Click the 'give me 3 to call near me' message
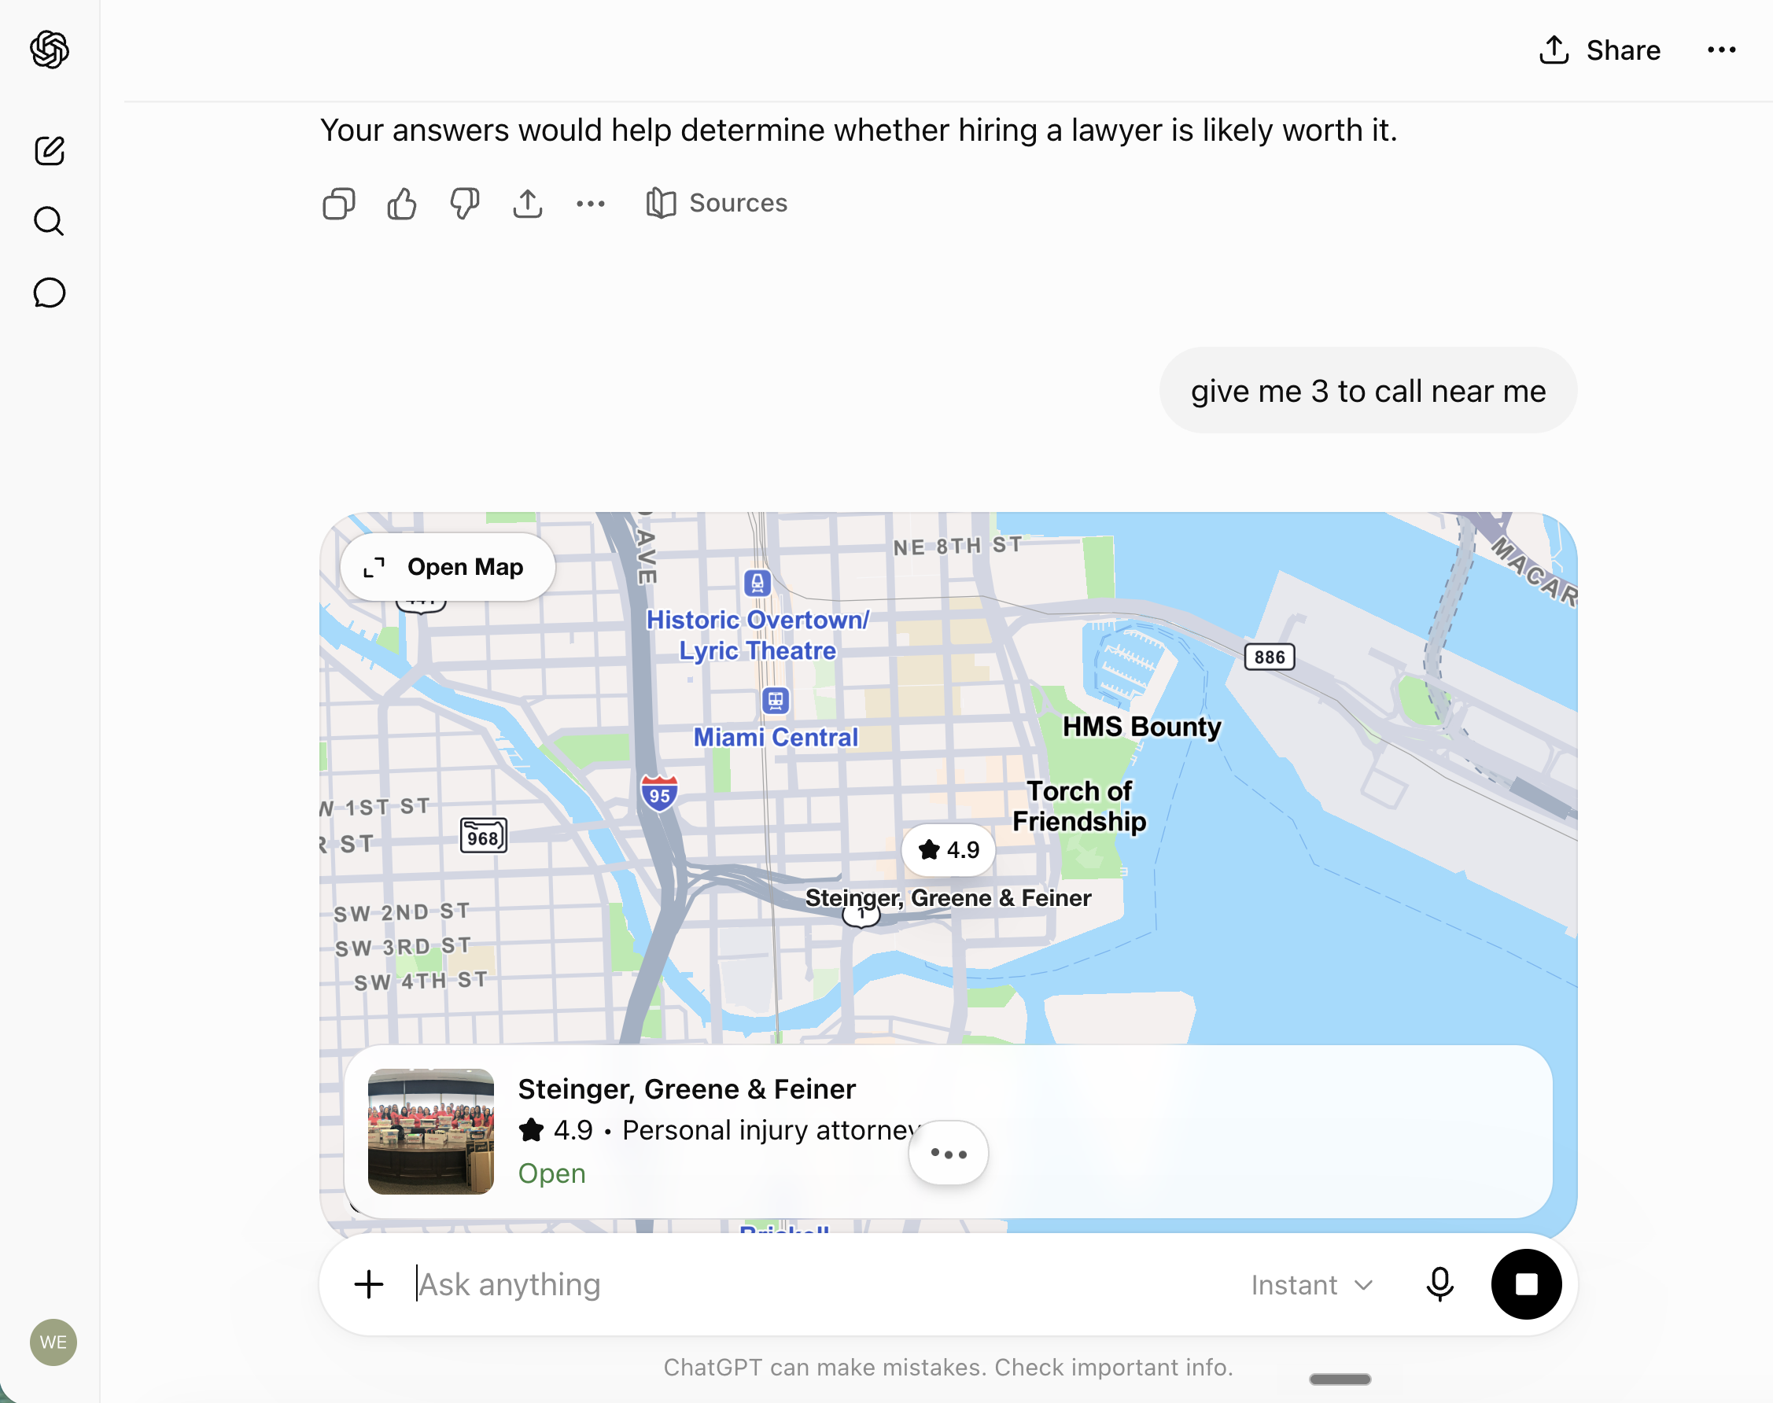The height and width of the screenshot is (1403, 1773). [x=1368, y=391]
